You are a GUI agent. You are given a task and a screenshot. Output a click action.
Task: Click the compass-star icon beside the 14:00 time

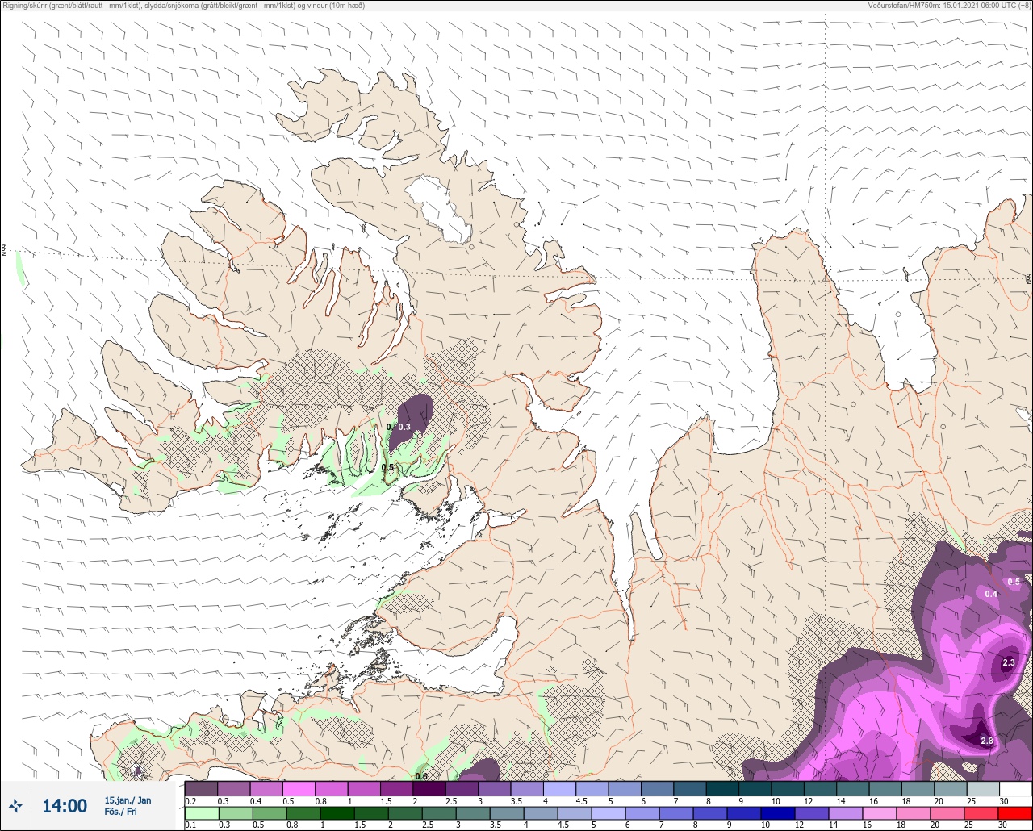[15, 805]
